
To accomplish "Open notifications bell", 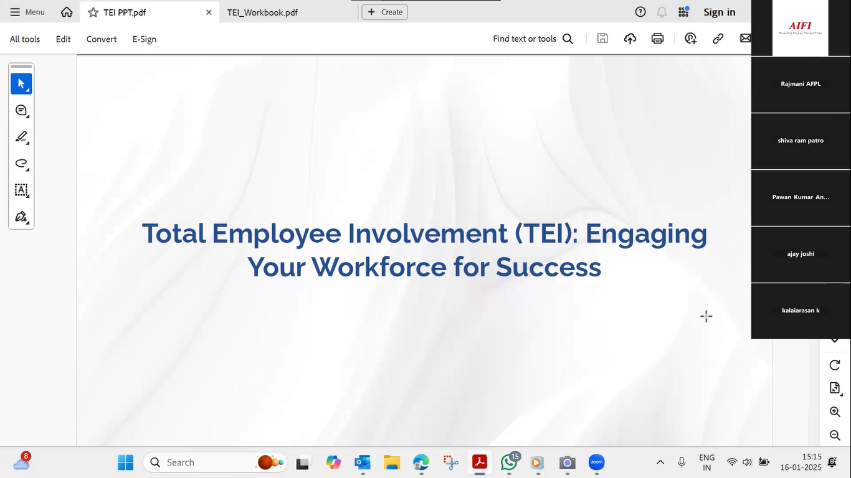I will point(662,12).
